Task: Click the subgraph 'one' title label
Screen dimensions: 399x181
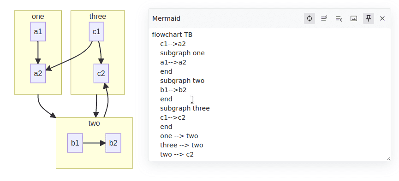Action: tap(38, 17)
